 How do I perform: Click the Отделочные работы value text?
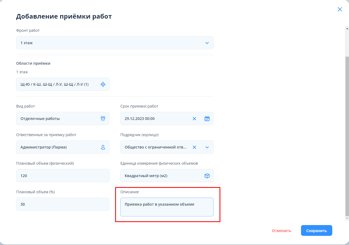point(40,119)
